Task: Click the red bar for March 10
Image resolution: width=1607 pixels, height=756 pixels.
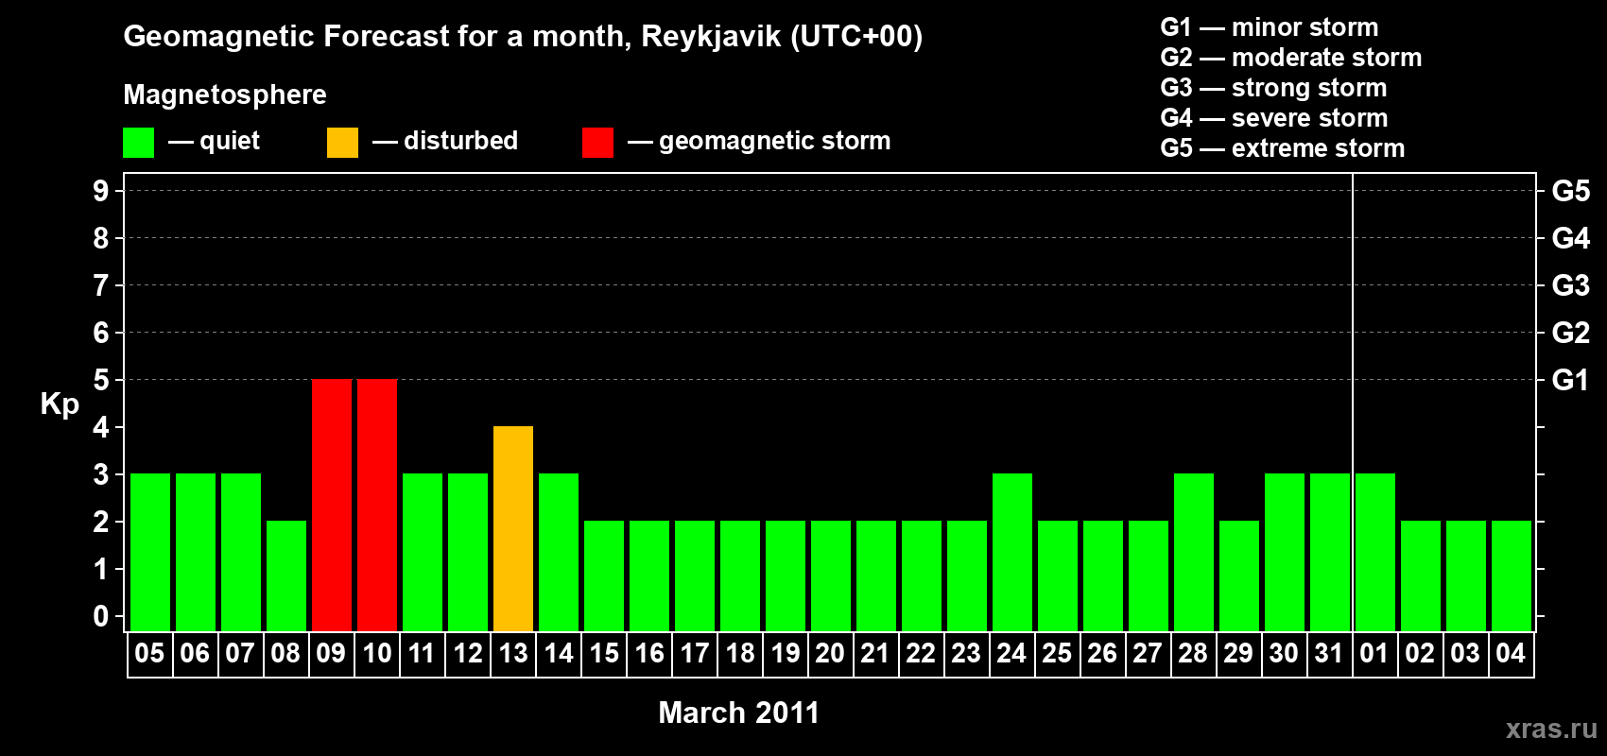Action: (x=377, y=506)
